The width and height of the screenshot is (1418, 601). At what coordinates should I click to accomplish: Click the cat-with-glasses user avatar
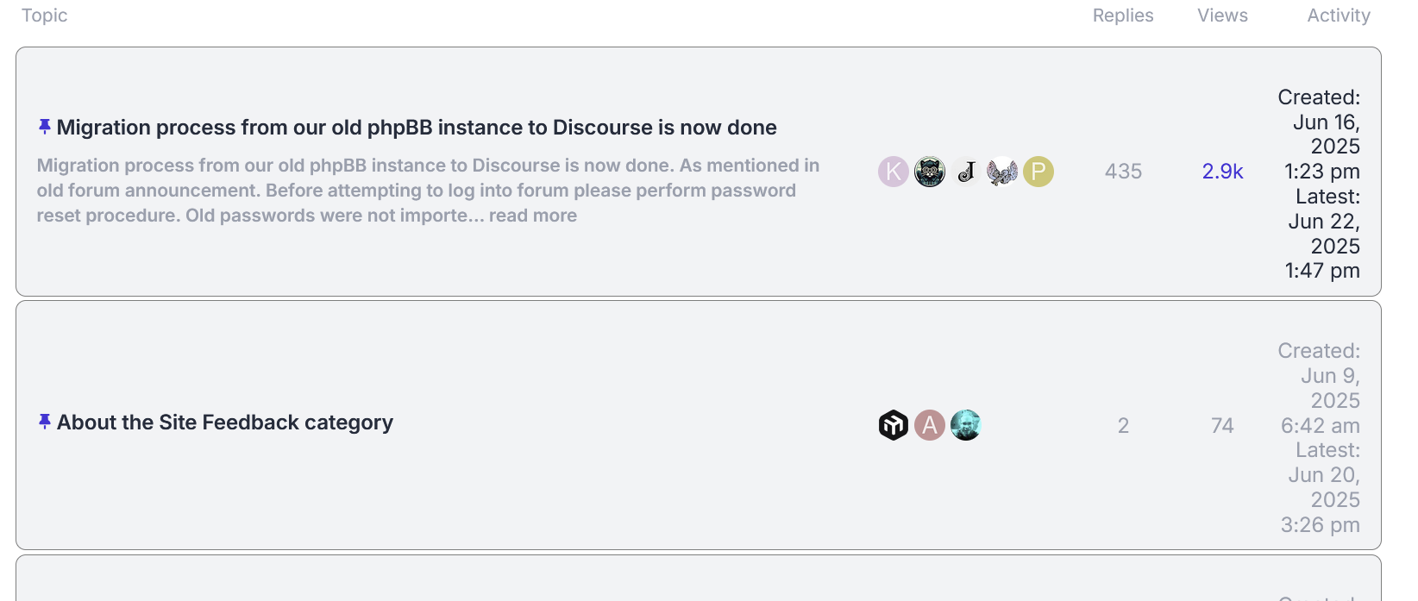pos(929,172)
